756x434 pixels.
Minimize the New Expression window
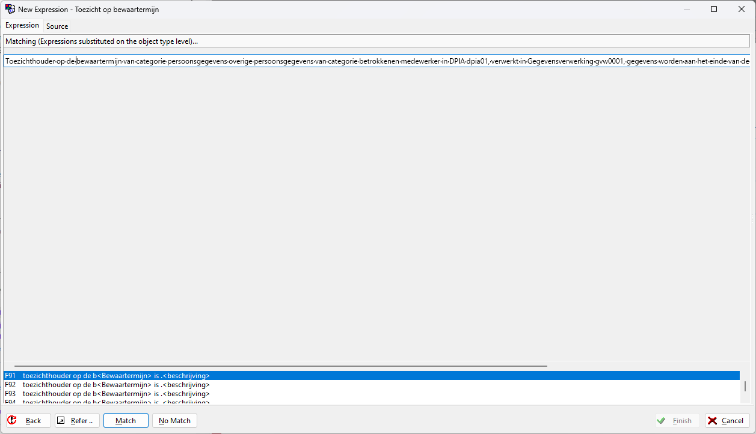pyautogui.click(x=686, y=9)
